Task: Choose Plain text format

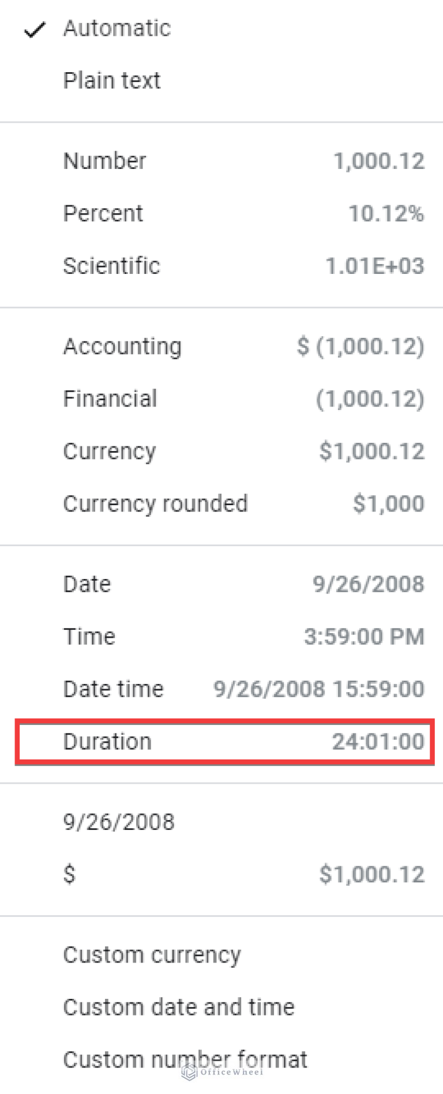Action: (x=112, y=81)
